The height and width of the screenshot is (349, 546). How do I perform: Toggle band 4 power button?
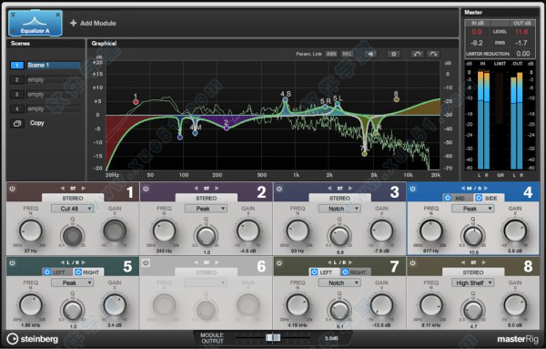tap(412, 189)
